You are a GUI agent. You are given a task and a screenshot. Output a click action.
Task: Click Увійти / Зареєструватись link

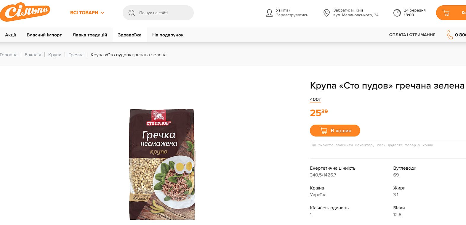coord(292,13)
